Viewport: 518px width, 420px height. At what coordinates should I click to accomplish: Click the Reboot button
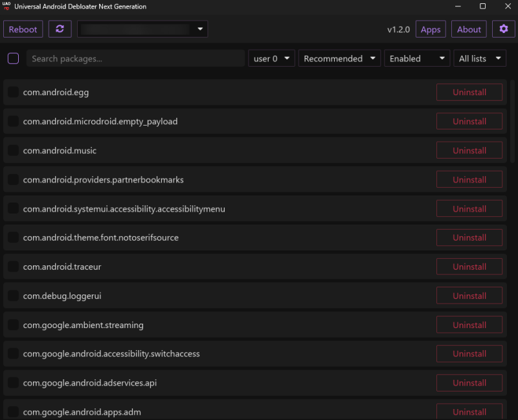(x=23, y=29)
